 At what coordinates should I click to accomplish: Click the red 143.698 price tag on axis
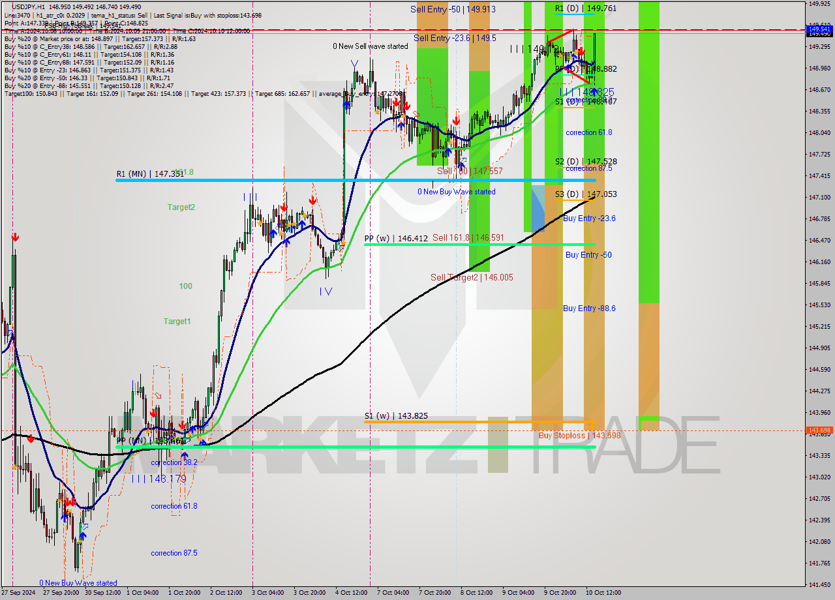coord(820,430)
